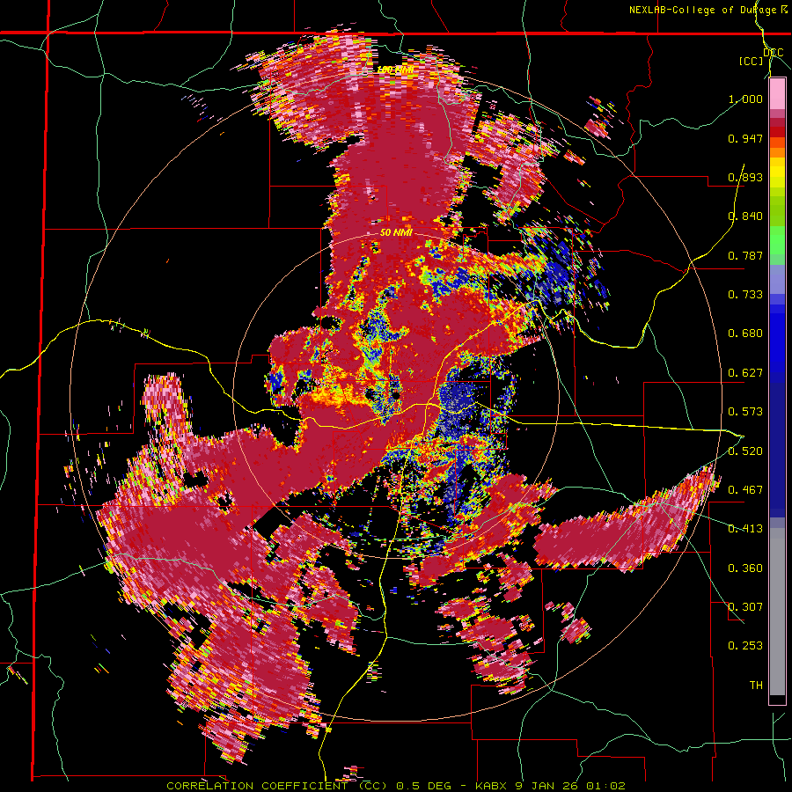Click the 0.360 value on the CC scale
The width and height of the screenshot is (792, 792).
(x=745, y=568)
